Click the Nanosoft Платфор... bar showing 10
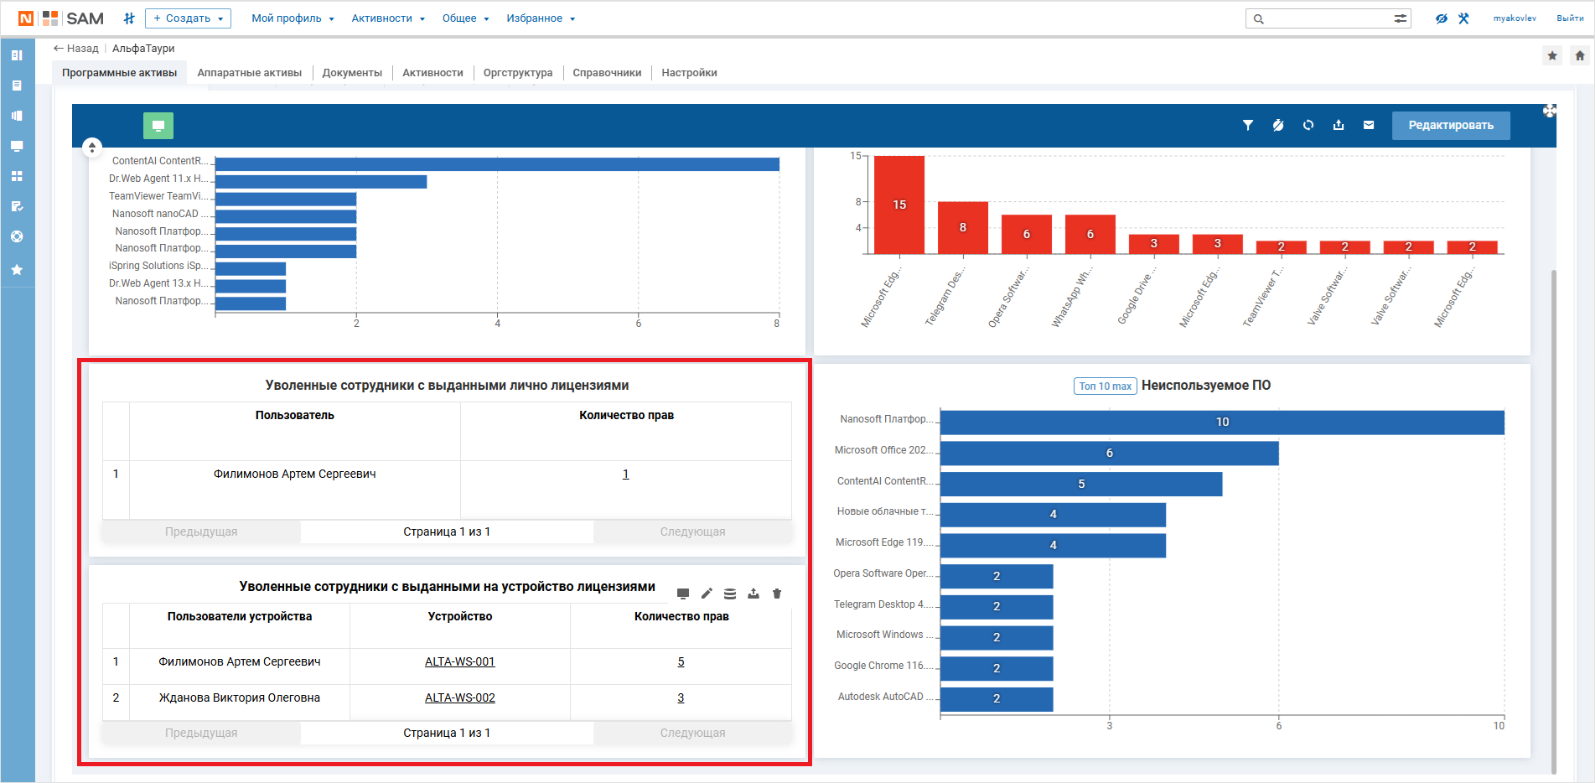 1222,422
